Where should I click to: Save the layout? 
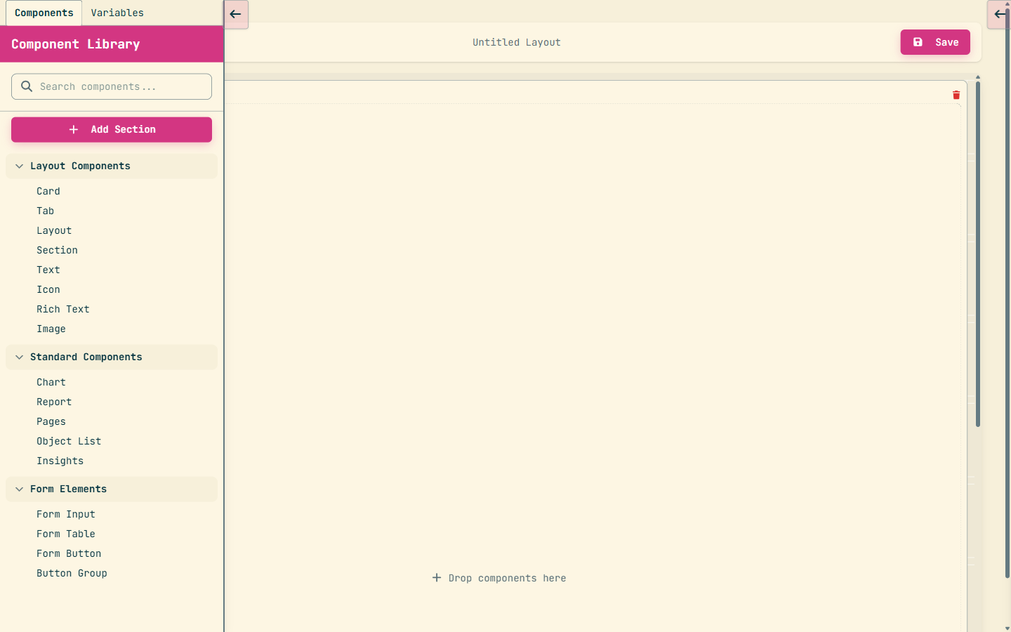coord(935,42)
